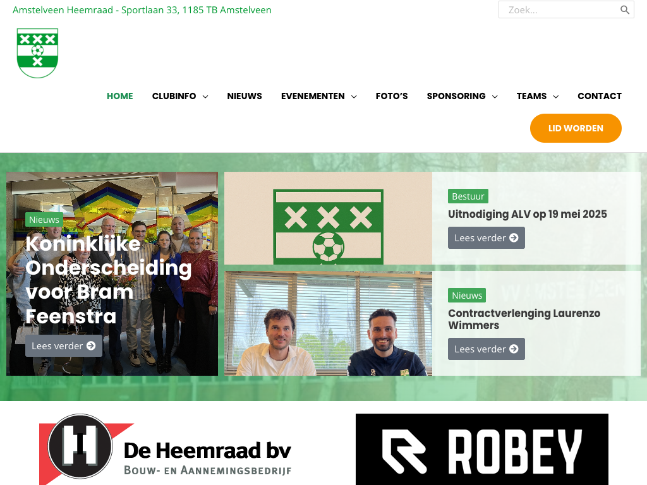Click the green Bestuur category tag
Image resolution: width=647 pixels, height=485 pixels.
pyautogui.click(x=468, y=196)
